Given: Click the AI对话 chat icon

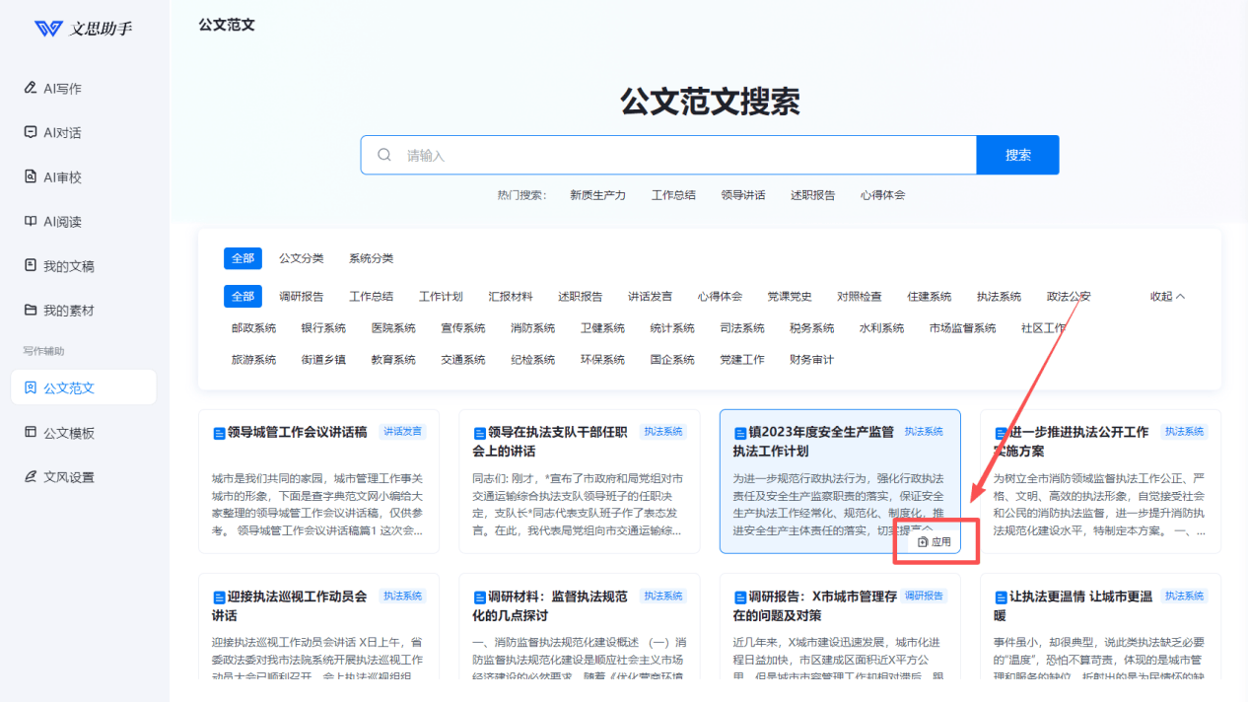Looking at the screenshot, I should [31, 133].
